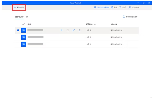Open 設定 settings with the gear icon
The height and width of the screenshot is (100, 157).
click(x=114, y=7)
